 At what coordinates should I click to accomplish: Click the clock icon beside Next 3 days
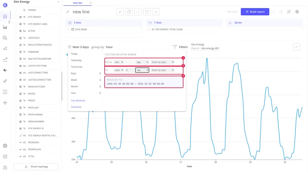point(70,47)
